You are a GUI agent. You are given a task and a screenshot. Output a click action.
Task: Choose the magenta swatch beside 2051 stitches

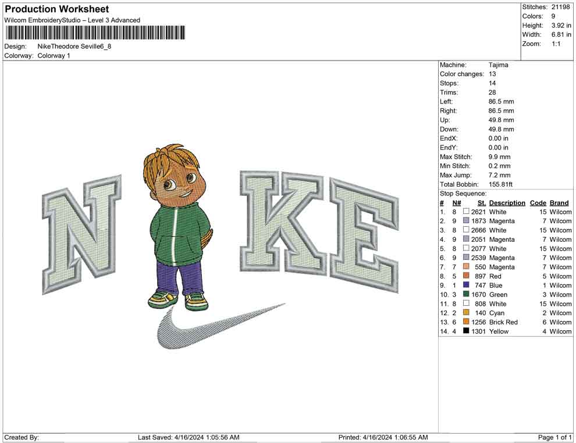pyautogui.click(x=466, y=238)
